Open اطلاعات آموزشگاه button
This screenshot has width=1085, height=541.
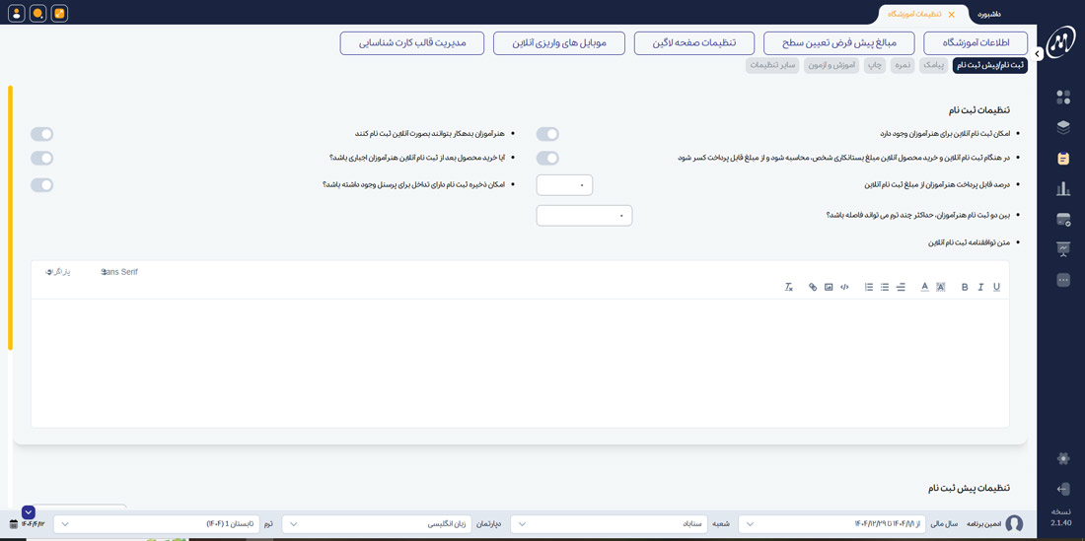[x=976, y=42]
